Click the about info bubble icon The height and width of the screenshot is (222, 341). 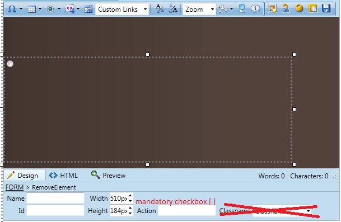(x=255, y=9)
